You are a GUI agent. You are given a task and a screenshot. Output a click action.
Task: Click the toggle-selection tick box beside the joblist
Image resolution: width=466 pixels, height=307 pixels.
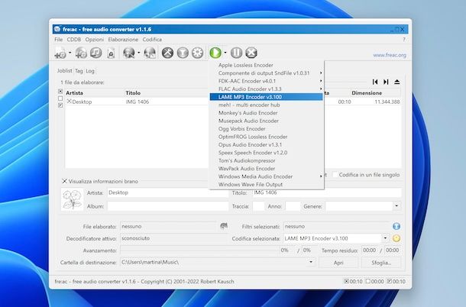(x=60, y=105)
